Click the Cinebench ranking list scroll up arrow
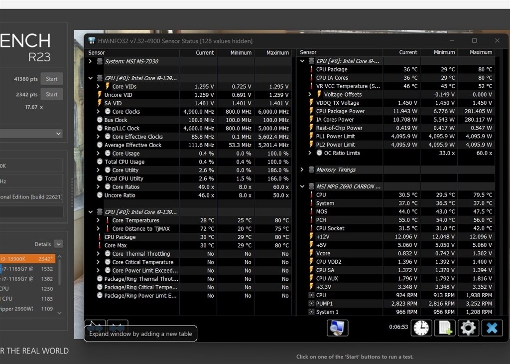Viewport: 510px width, 364px height. (x=60, y=257)
